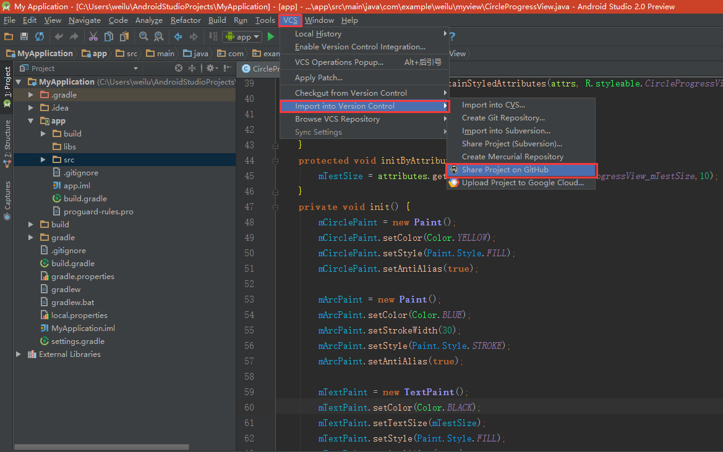
Task: Click the Copy icon in toolbar
Action: [x=109, y=36]
